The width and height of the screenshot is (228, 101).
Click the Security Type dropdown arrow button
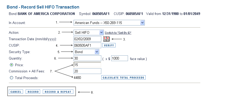point(97,52)
